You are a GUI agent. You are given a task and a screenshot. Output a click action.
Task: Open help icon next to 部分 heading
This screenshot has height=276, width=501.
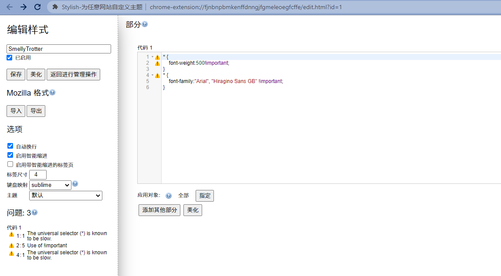pos(145,24)
